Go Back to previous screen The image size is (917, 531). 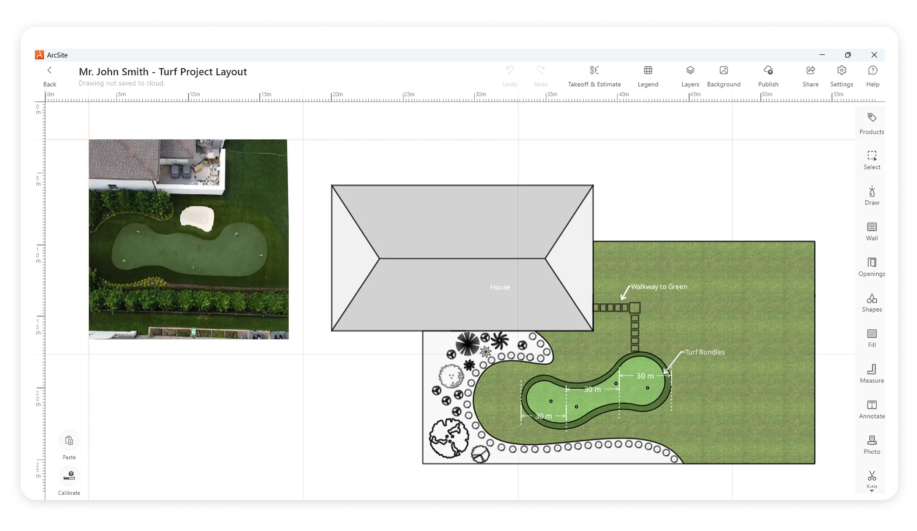point(49,75)
